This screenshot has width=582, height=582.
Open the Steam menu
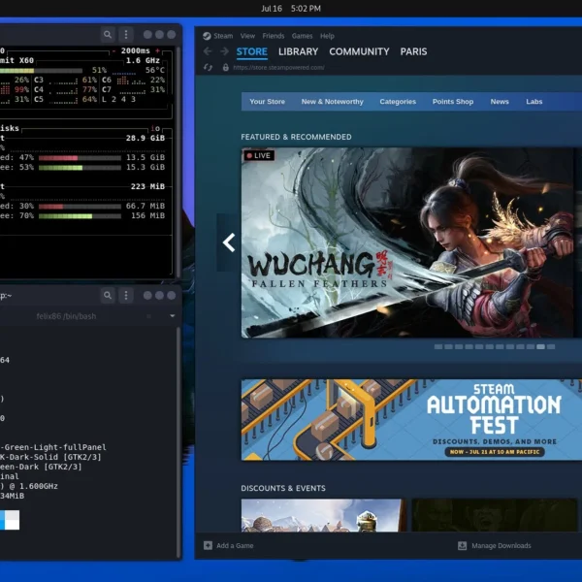click(x=223, y=36)
